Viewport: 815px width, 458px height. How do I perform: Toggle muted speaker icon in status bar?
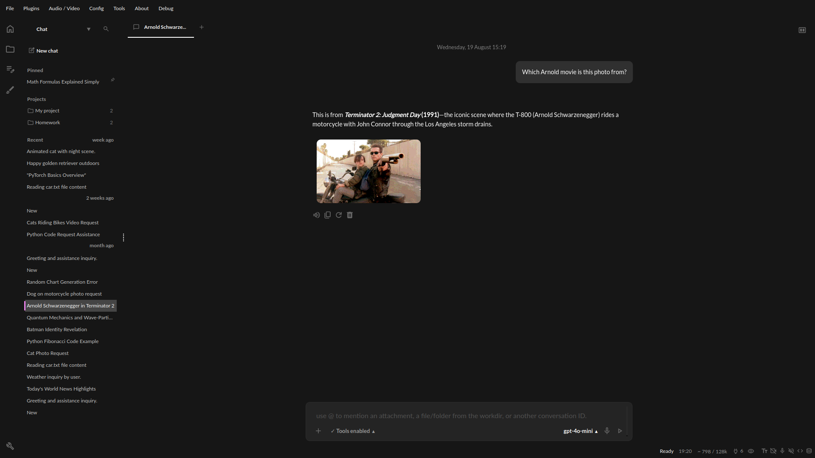pos(791,451)
